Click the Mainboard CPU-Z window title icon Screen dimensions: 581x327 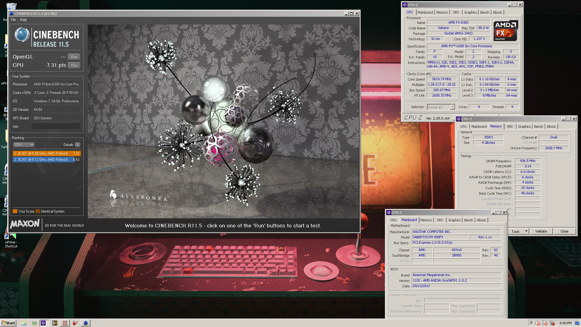pyautogui.click(x=389, y=213)
